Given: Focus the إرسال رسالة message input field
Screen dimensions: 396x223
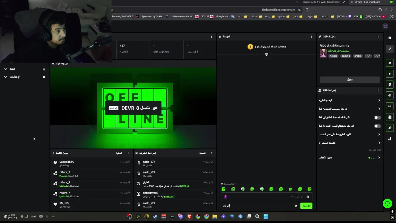Looking at the screenshot, I should pos(266,197).
